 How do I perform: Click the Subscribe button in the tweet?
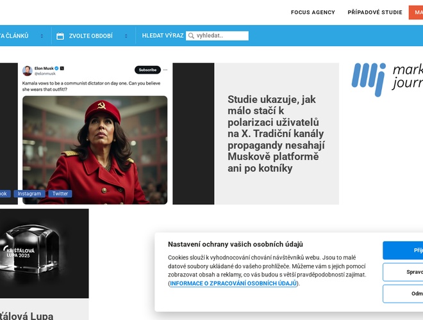click(147, 70)
